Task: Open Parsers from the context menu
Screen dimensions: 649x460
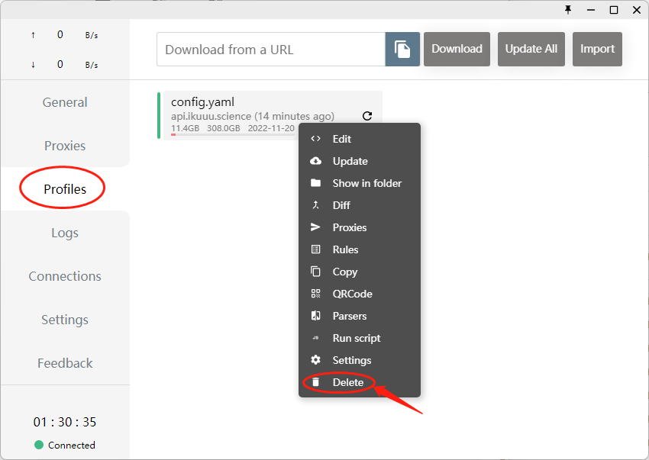Action: (x=350, y=316)
